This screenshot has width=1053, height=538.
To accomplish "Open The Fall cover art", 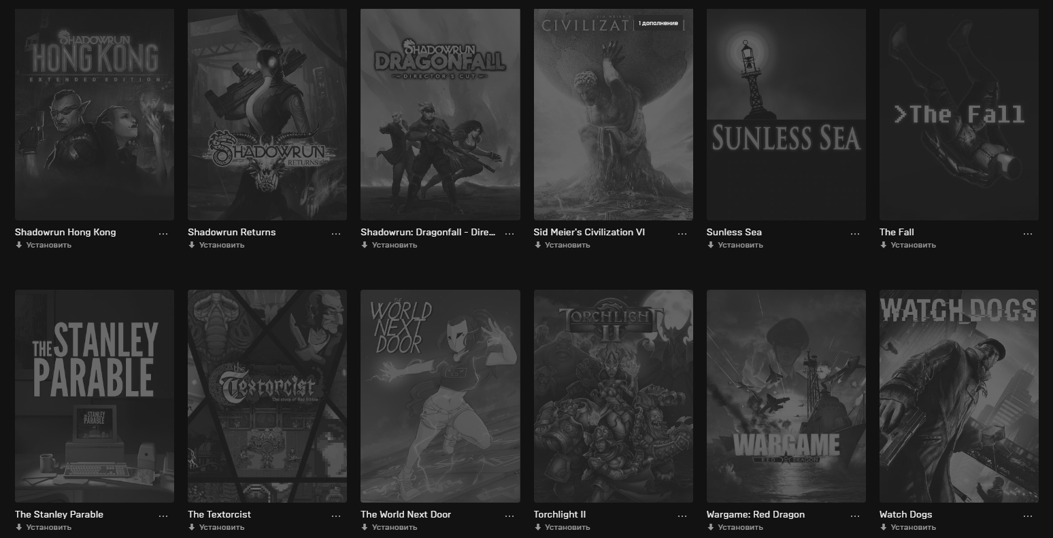I will (x=959, y=114).
